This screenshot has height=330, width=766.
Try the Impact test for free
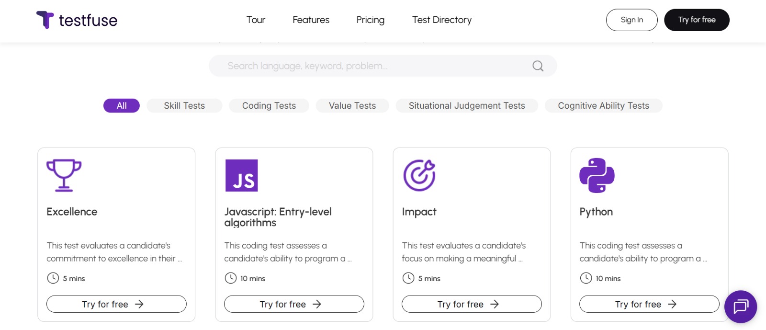click(x=472, y=304)
